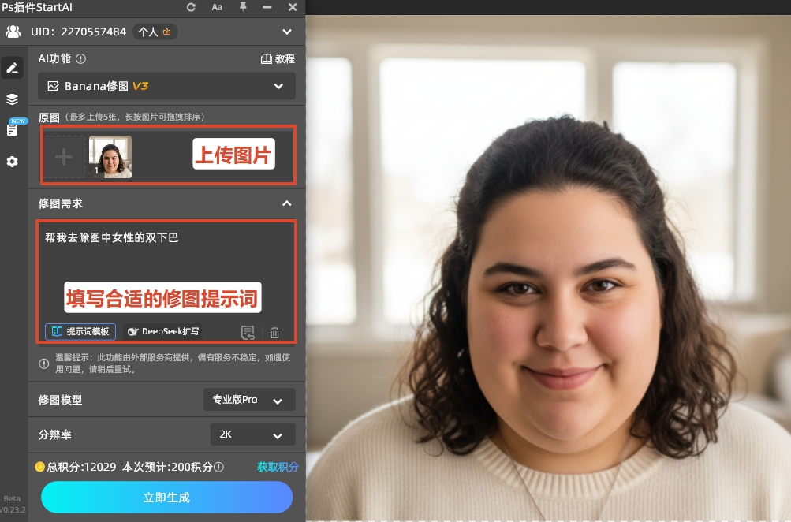Open the 提示词模板 prompt templates
Viewport: 791px width, 522px height.
(x=80, y=332)
